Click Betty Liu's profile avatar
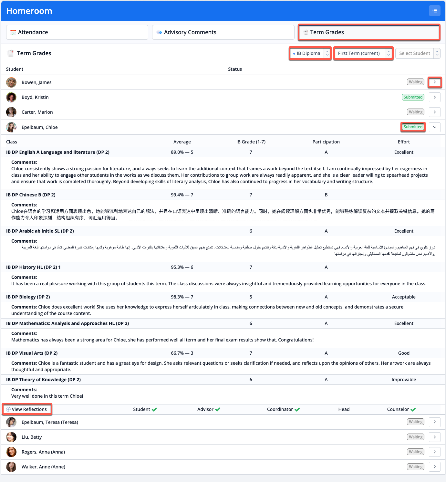The width and height of the screenshot is (446, 482). (11, 437)
